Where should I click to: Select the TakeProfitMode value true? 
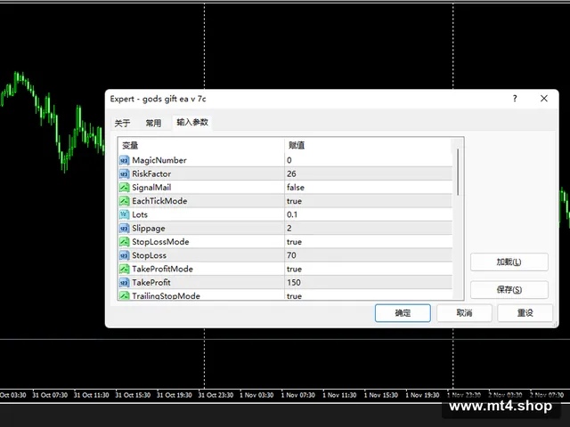(294, 269)
